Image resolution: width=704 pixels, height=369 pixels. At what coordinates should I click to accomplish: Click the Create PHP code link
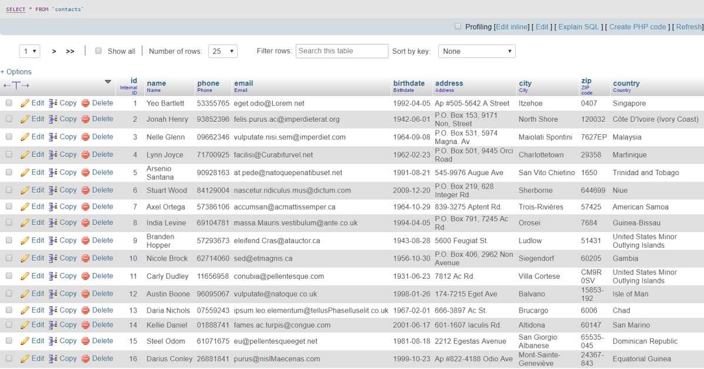pyautogui.click(x=637, y=27)
